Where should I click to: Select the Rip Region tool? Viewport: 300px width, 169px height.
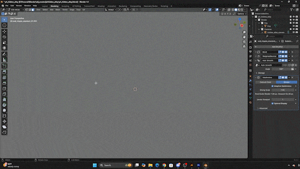4,132
